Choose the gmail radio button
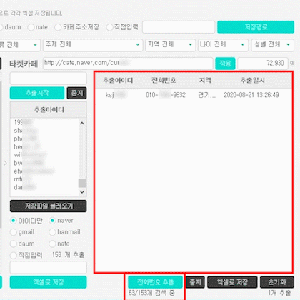 14,232
